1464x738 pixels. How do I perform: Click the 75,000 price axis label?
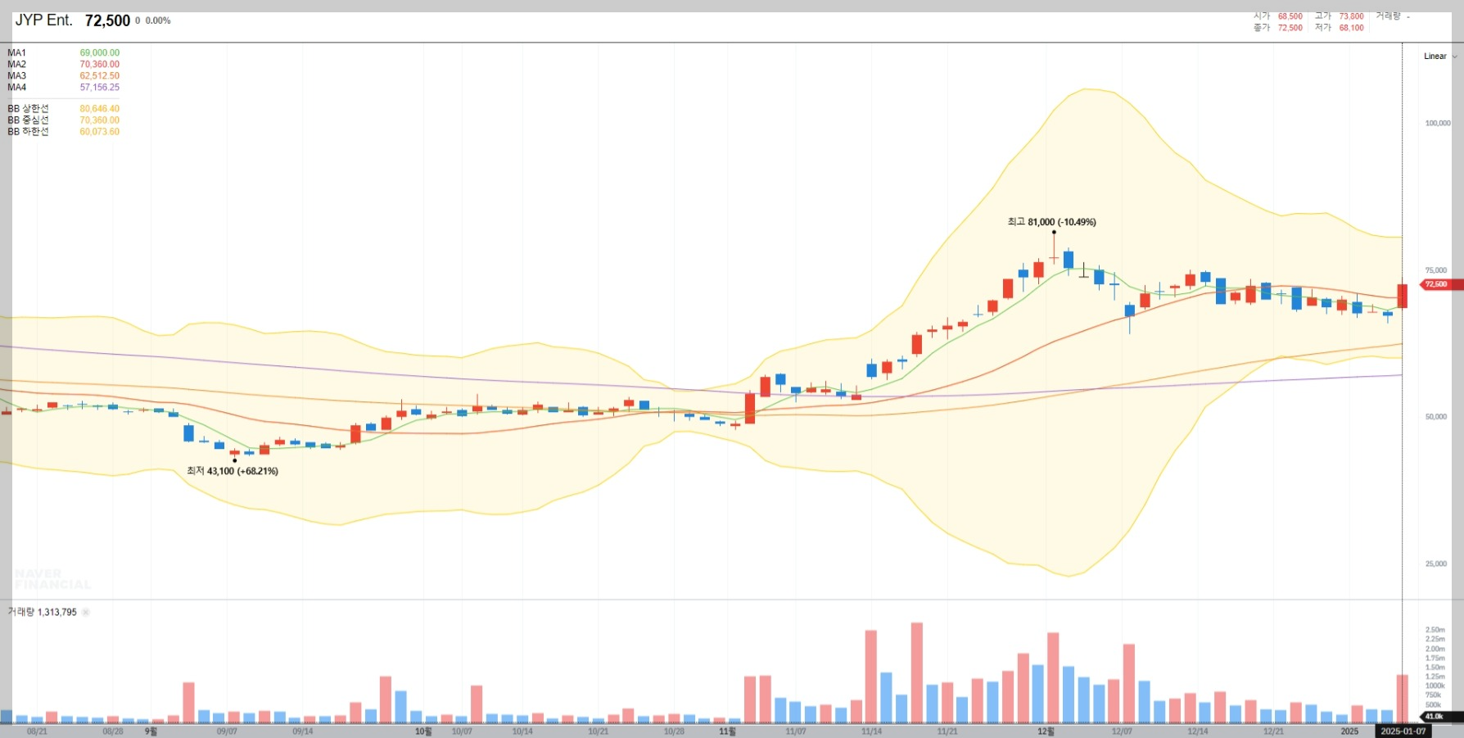click(1435, 270)
